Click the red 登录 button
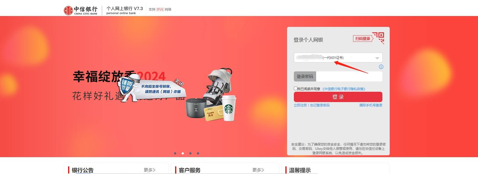This screenshot has height=174, width=478. 338,97
